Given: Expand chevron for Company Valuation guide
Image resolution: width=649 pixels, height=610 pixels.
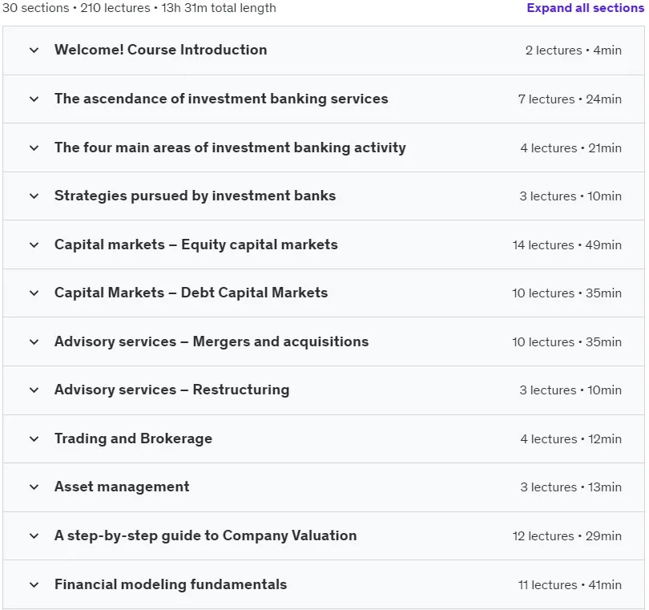Looking at the screenshot, I should [x=34, y=535].
